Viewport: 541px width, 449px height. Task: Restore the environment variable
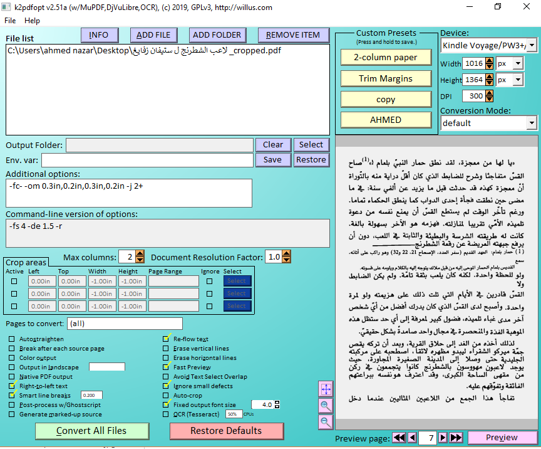[311, 160]
